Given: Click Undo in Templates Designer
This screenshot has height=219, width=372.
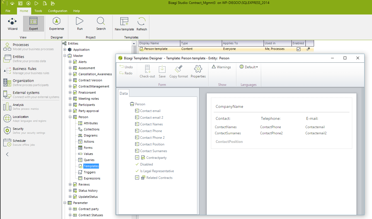Looking at the screenshot, I should pyautogui.click(x=126, y=67).
